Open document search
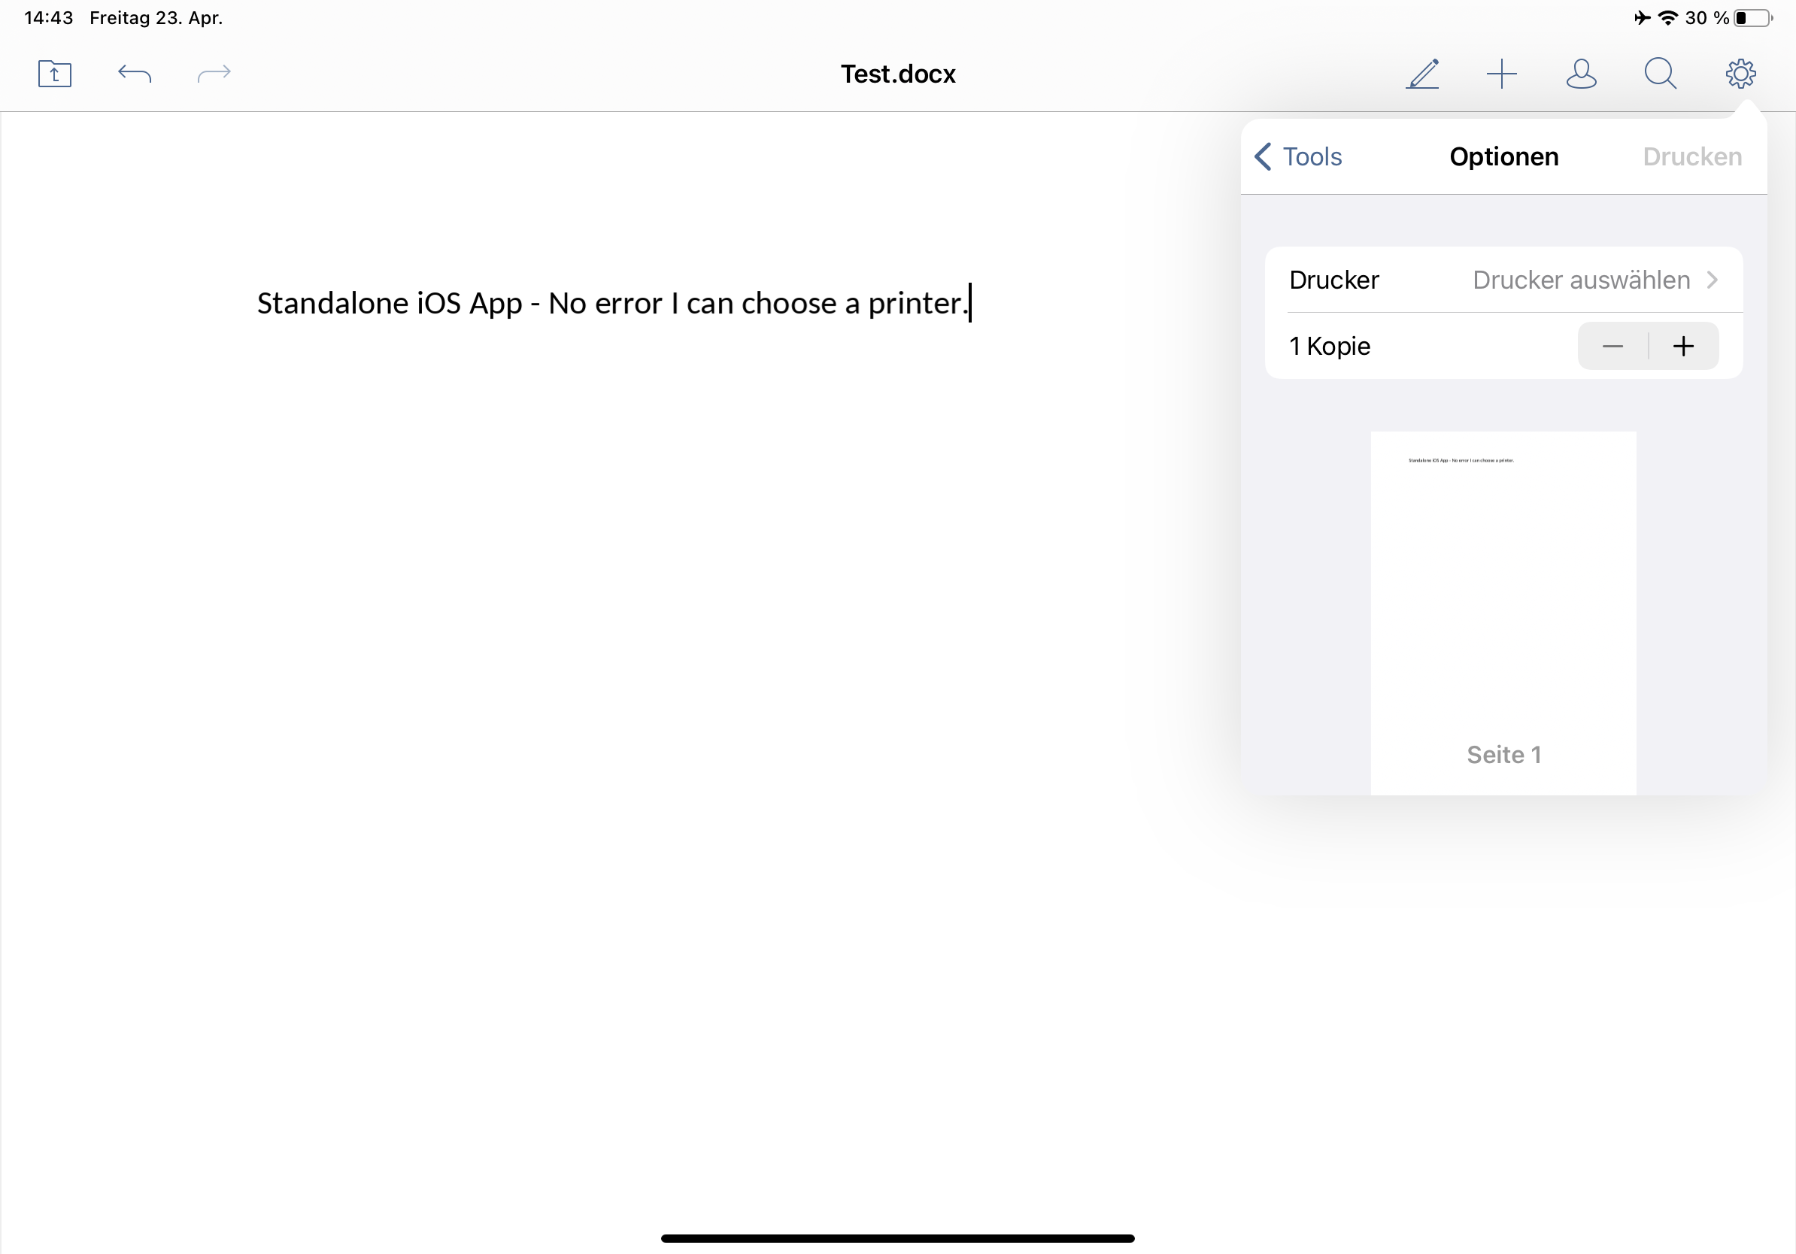Image resolution: width=1796 pixels, height=1254 pixels. (x=1661, y=74)
